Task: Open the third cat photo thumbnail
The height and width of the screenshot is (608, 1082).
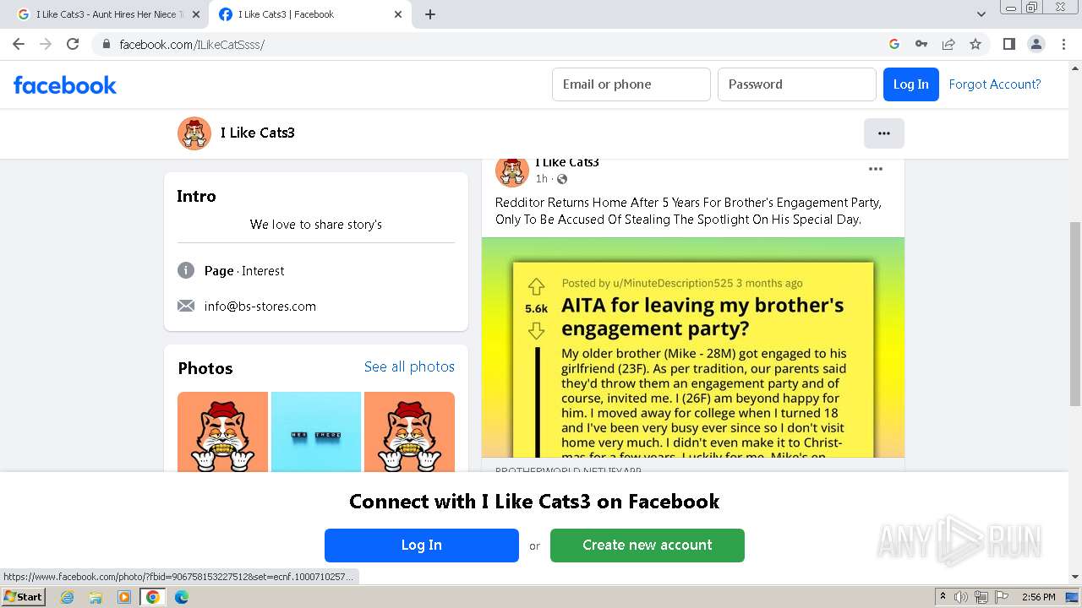Action: (409, 432)
